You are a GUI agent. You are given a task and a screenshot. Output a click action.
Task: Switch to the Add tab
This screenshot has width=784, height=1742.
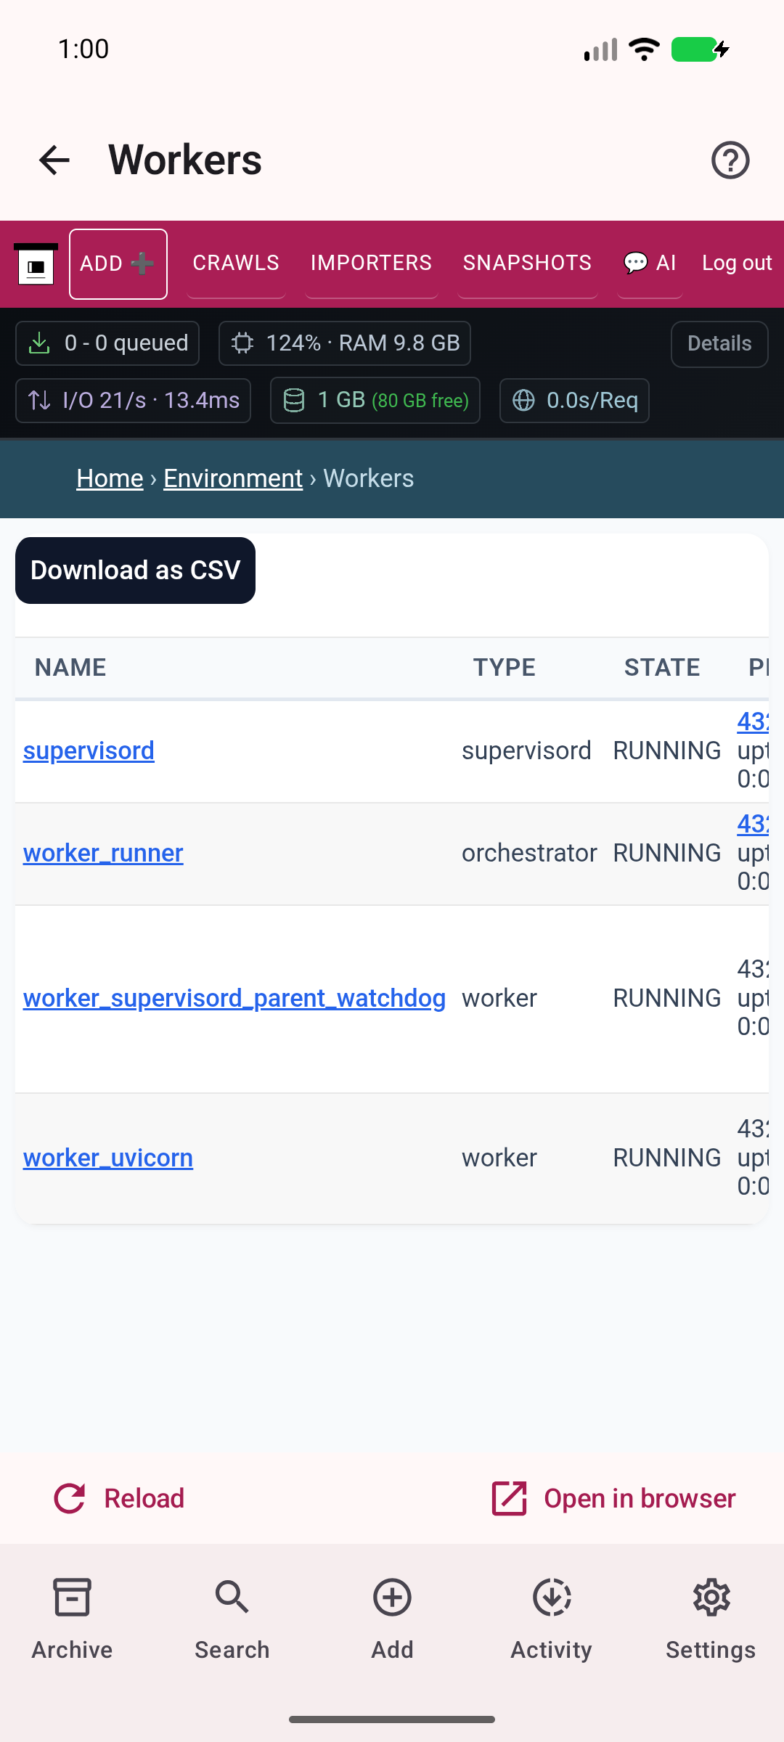tap(392, 1620)
